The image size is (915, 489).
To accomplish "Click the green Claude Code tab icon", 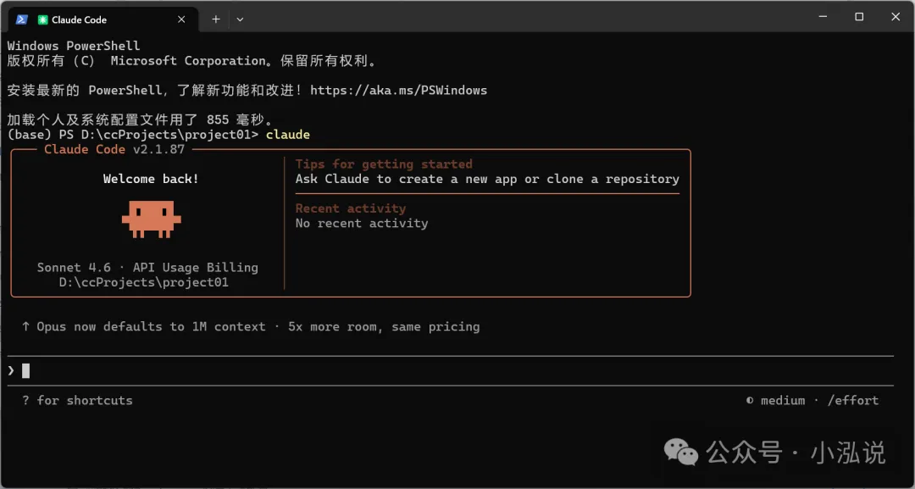I will pos(42,19).
